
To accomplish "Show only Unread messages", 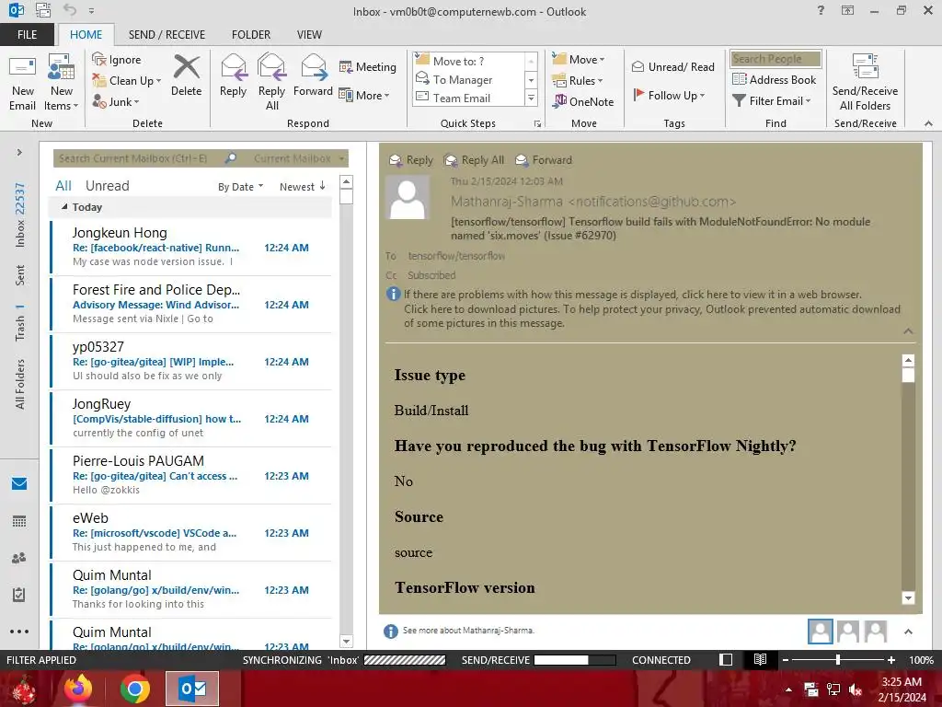I will 107,186.
